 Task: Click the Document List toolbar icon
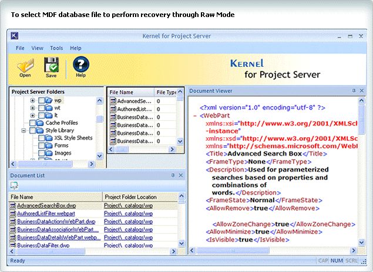tap(14, 185)
